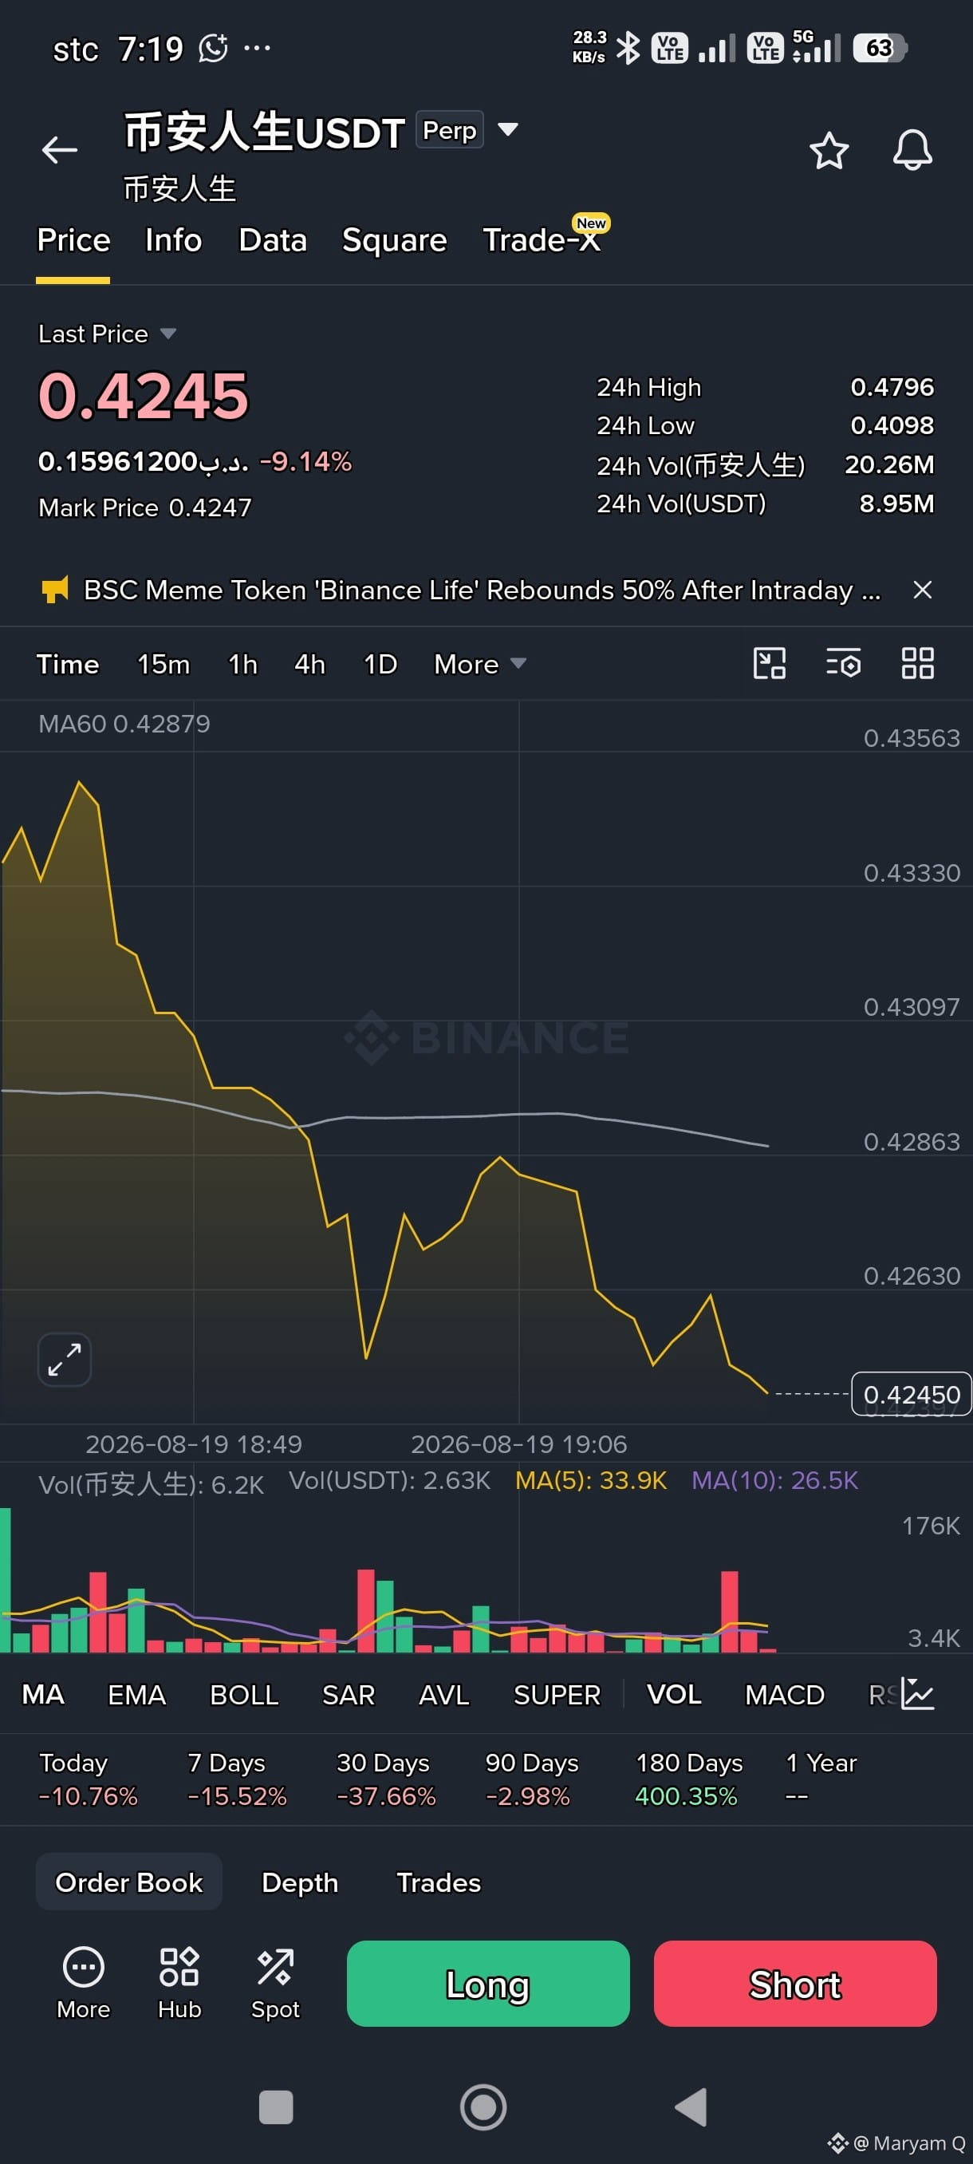The height and width of the screenshot is (2164, 973).
Task: Toggle the SAR indicator
Action: (349, 1694)
